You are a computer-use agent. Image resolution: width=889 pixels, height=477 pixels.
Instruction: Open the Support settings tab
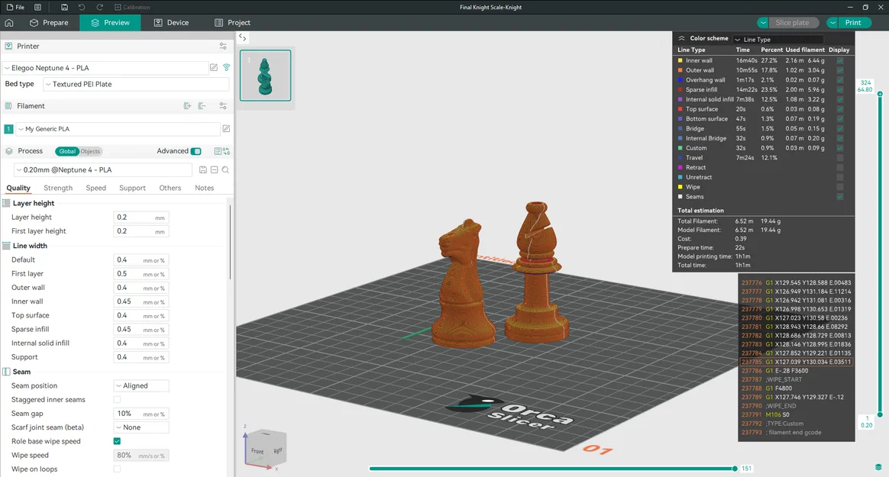coord(132,188)
